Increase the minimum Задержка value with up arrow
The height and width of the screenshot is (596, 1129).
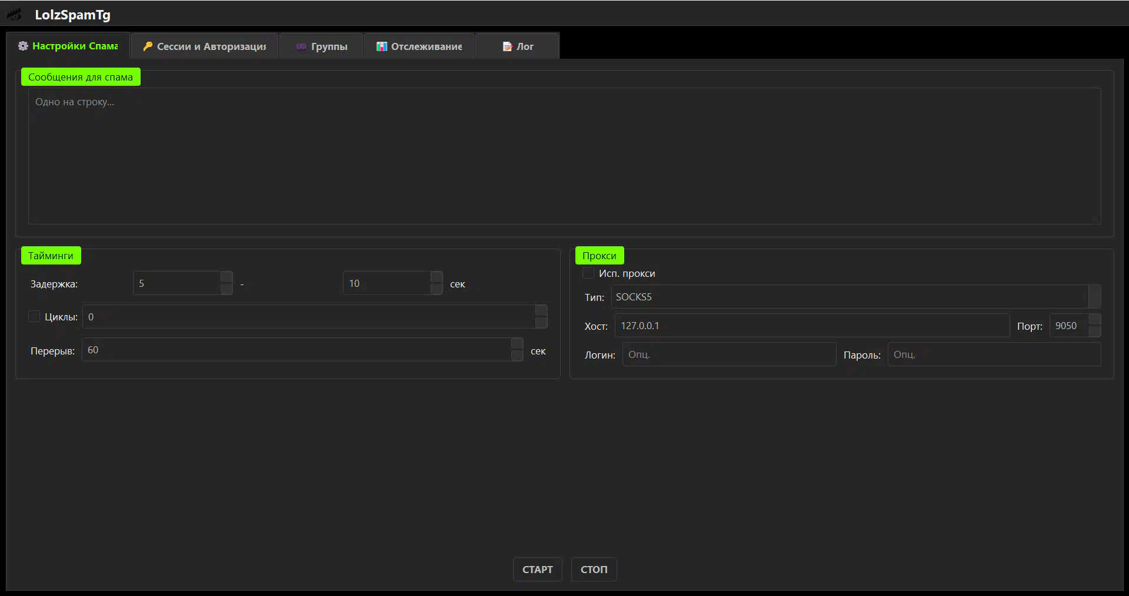coord(227,277)
